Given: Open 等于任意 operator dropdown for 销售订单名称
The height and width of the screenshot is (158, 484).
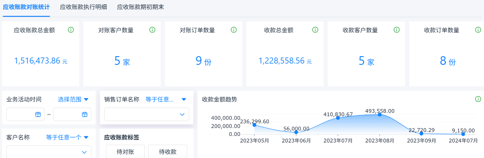Looking at the screenshot, I should coord(166,99).
